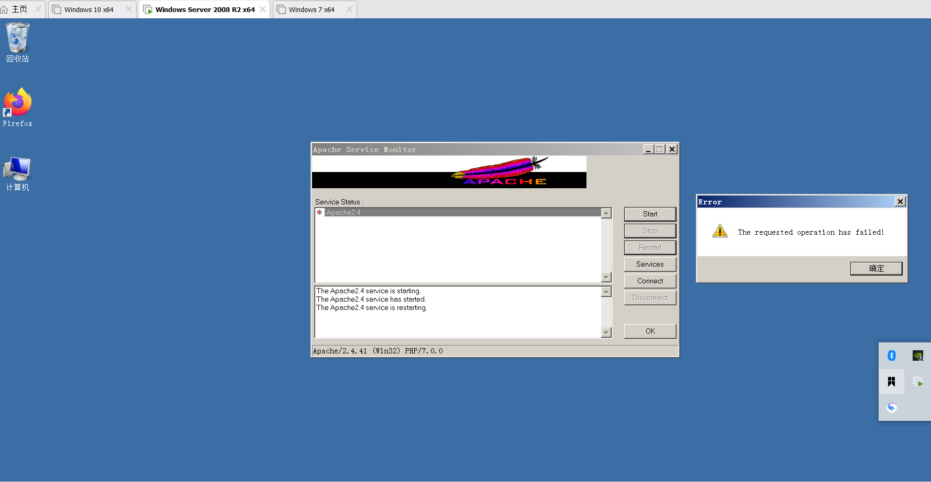Screen dimensions: 931x482
Task: Open the 计算机 (Computer) desktop icon
Action: tap(17, 168)
